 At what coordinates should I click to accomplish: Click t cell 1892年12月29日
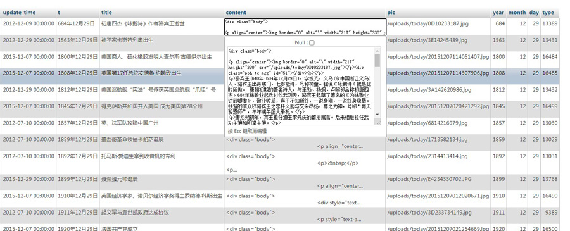coord(77,156)
